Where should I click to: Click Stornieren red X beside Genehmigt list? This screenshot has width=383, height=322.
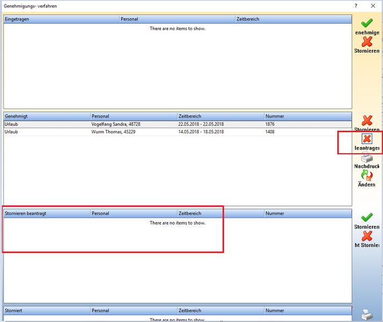coord(367,121)
